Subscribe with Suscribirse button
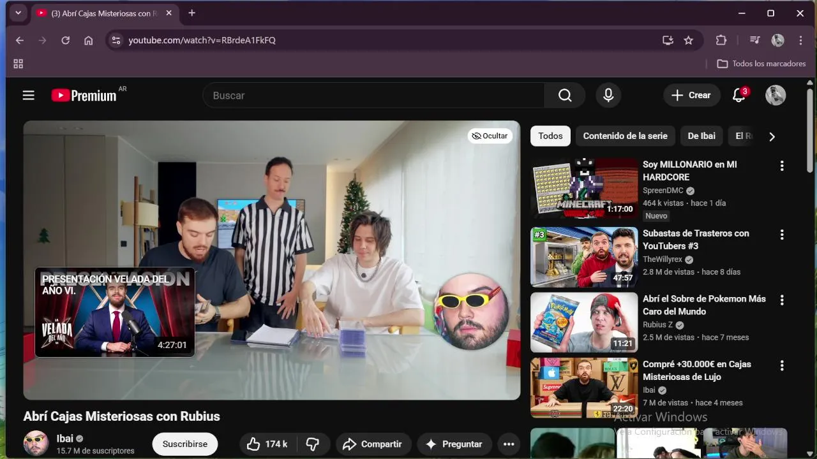This screenshot has width=817, height=459. (x=184, y=444)
